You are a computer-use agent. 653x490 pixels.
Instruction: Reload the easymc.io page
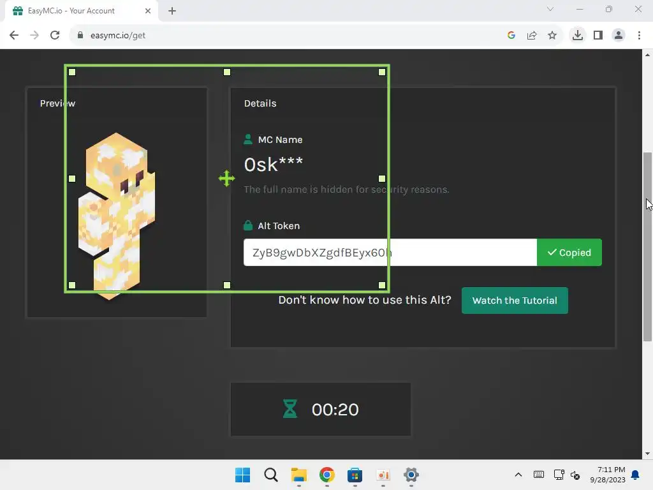click(55, 36)
